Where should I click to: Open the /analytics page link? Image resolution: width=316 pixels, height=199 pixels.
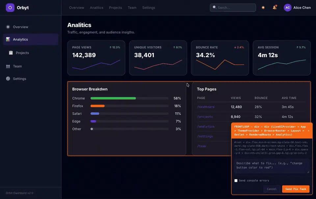tap(205, 126)
